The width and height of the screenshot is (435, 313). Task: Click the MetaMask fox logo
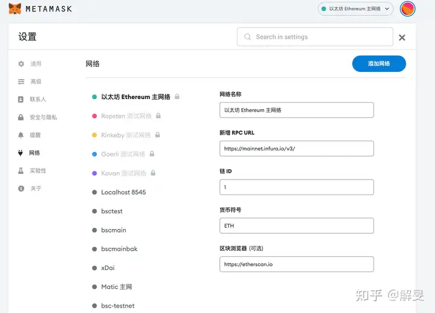(x=14, y=9)
